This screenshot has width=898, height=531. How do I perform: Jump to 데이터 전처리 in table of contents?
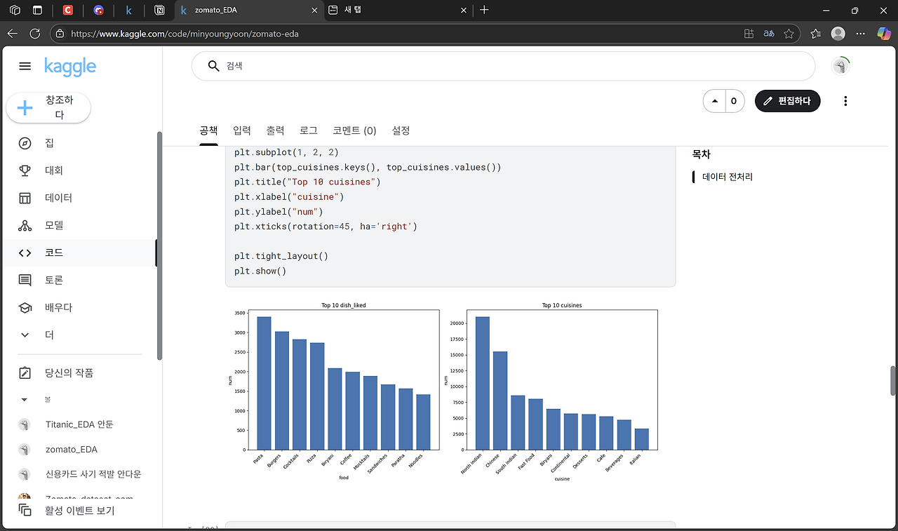pos(728,177)
